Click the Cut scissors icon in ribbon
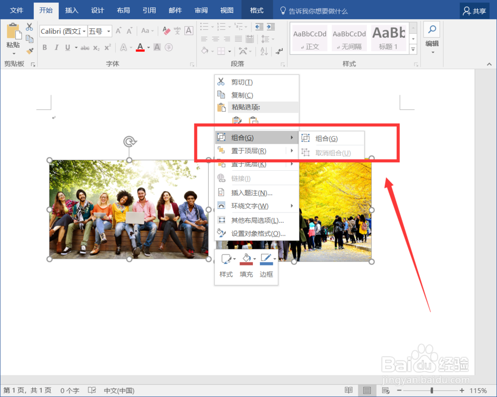The height and width of the screenshot is (397, 497). pos(29,27)
